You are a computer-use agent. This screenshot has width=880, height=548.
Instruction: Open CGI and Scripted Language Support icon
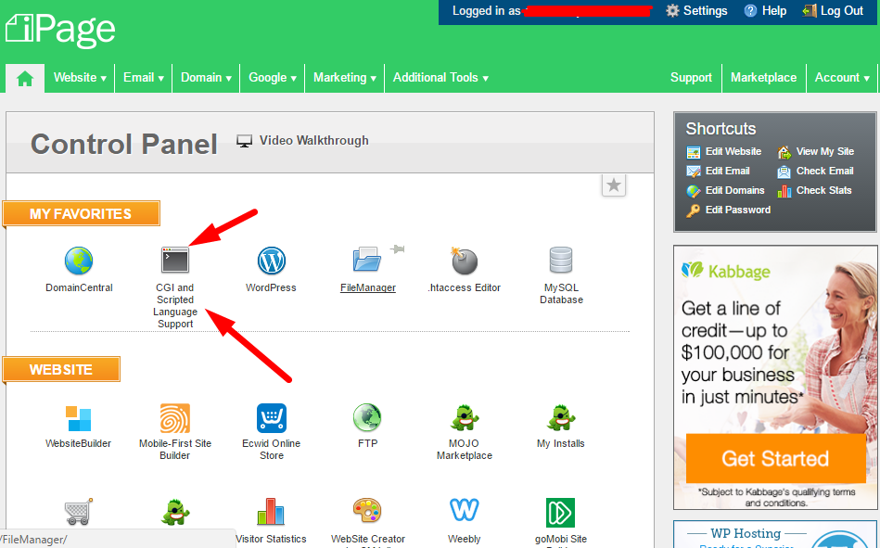pos(175,261)
